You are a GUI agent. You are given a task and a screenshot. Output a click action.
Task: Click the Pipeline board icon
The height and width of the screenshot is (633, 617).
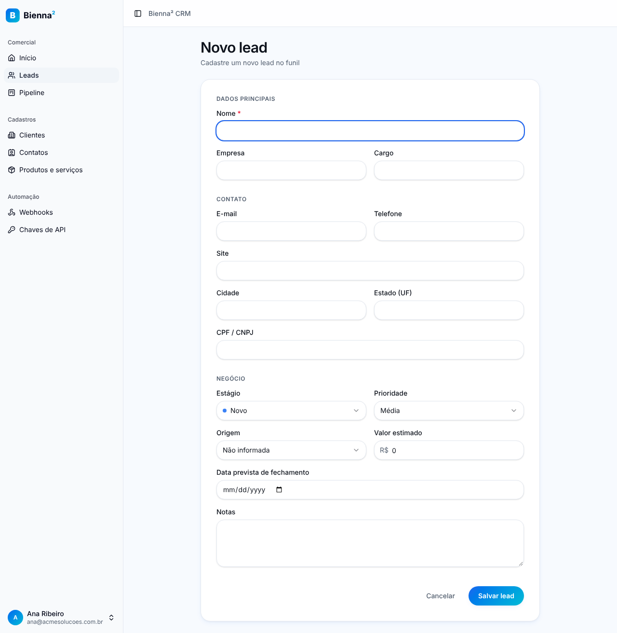click(12, 93)
